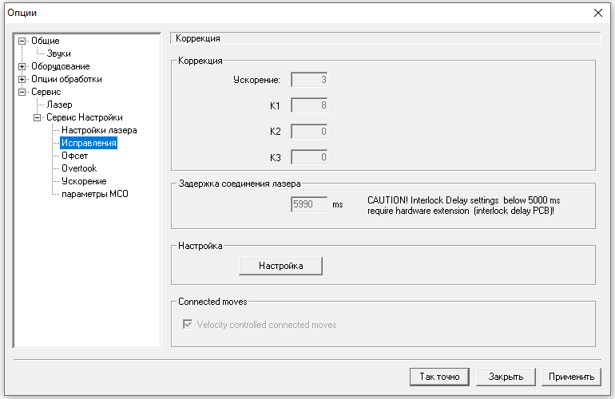Click the laser interlock delay ms field
This screenshot has width=615, height=399.
coord(309,205)
